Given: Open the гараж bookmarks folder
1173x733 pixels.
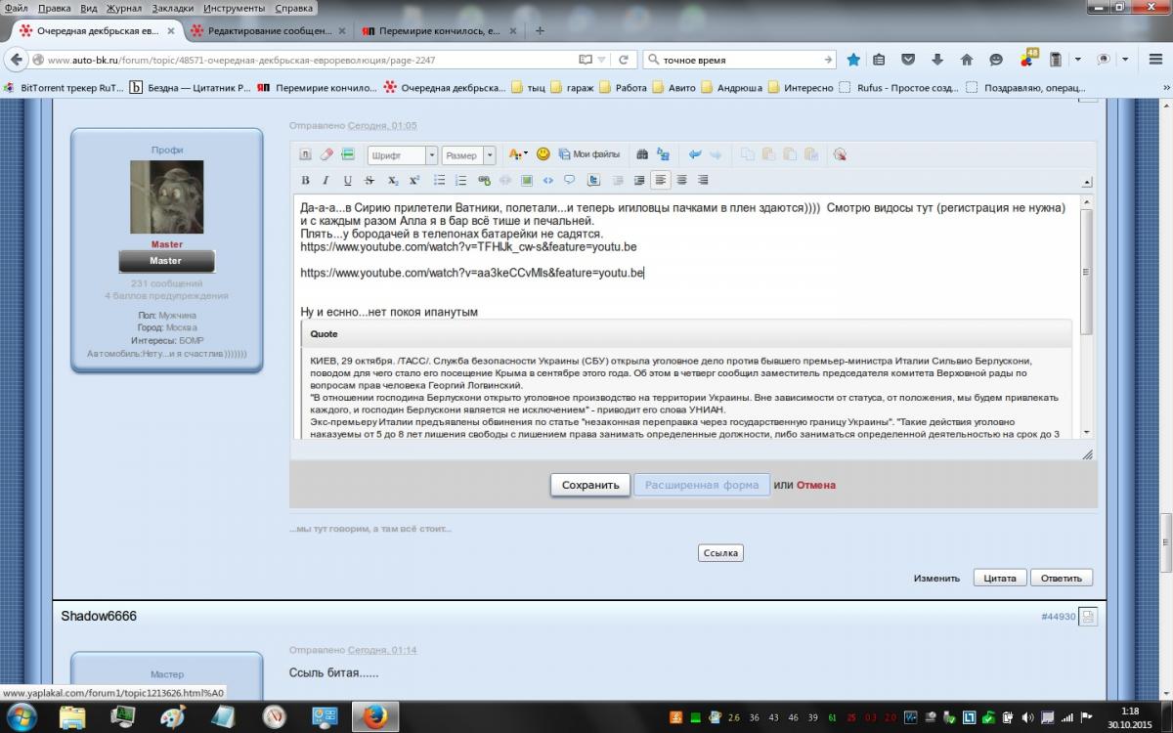Looking at the screenshot, I should (572, 87).
